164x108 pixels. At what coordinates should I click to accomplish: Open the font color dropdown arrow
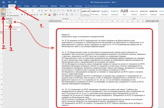point(52,15)
